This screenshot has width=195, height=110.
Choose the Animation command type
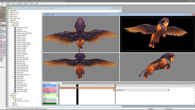point(49,89)
